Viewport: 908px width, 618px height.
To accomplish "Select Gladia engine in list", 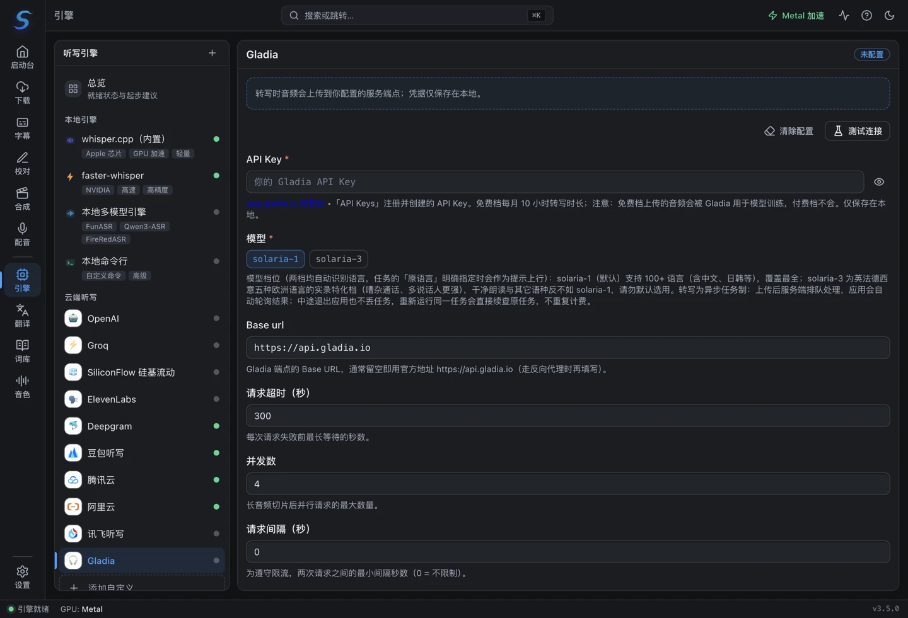I will coord(142,560).
